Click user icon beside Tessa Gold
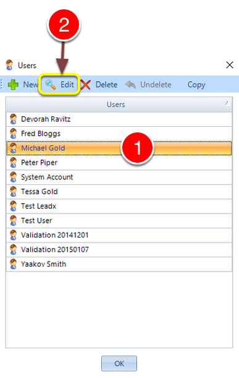This screenshot has height=378, width=239. pos(14,192)
